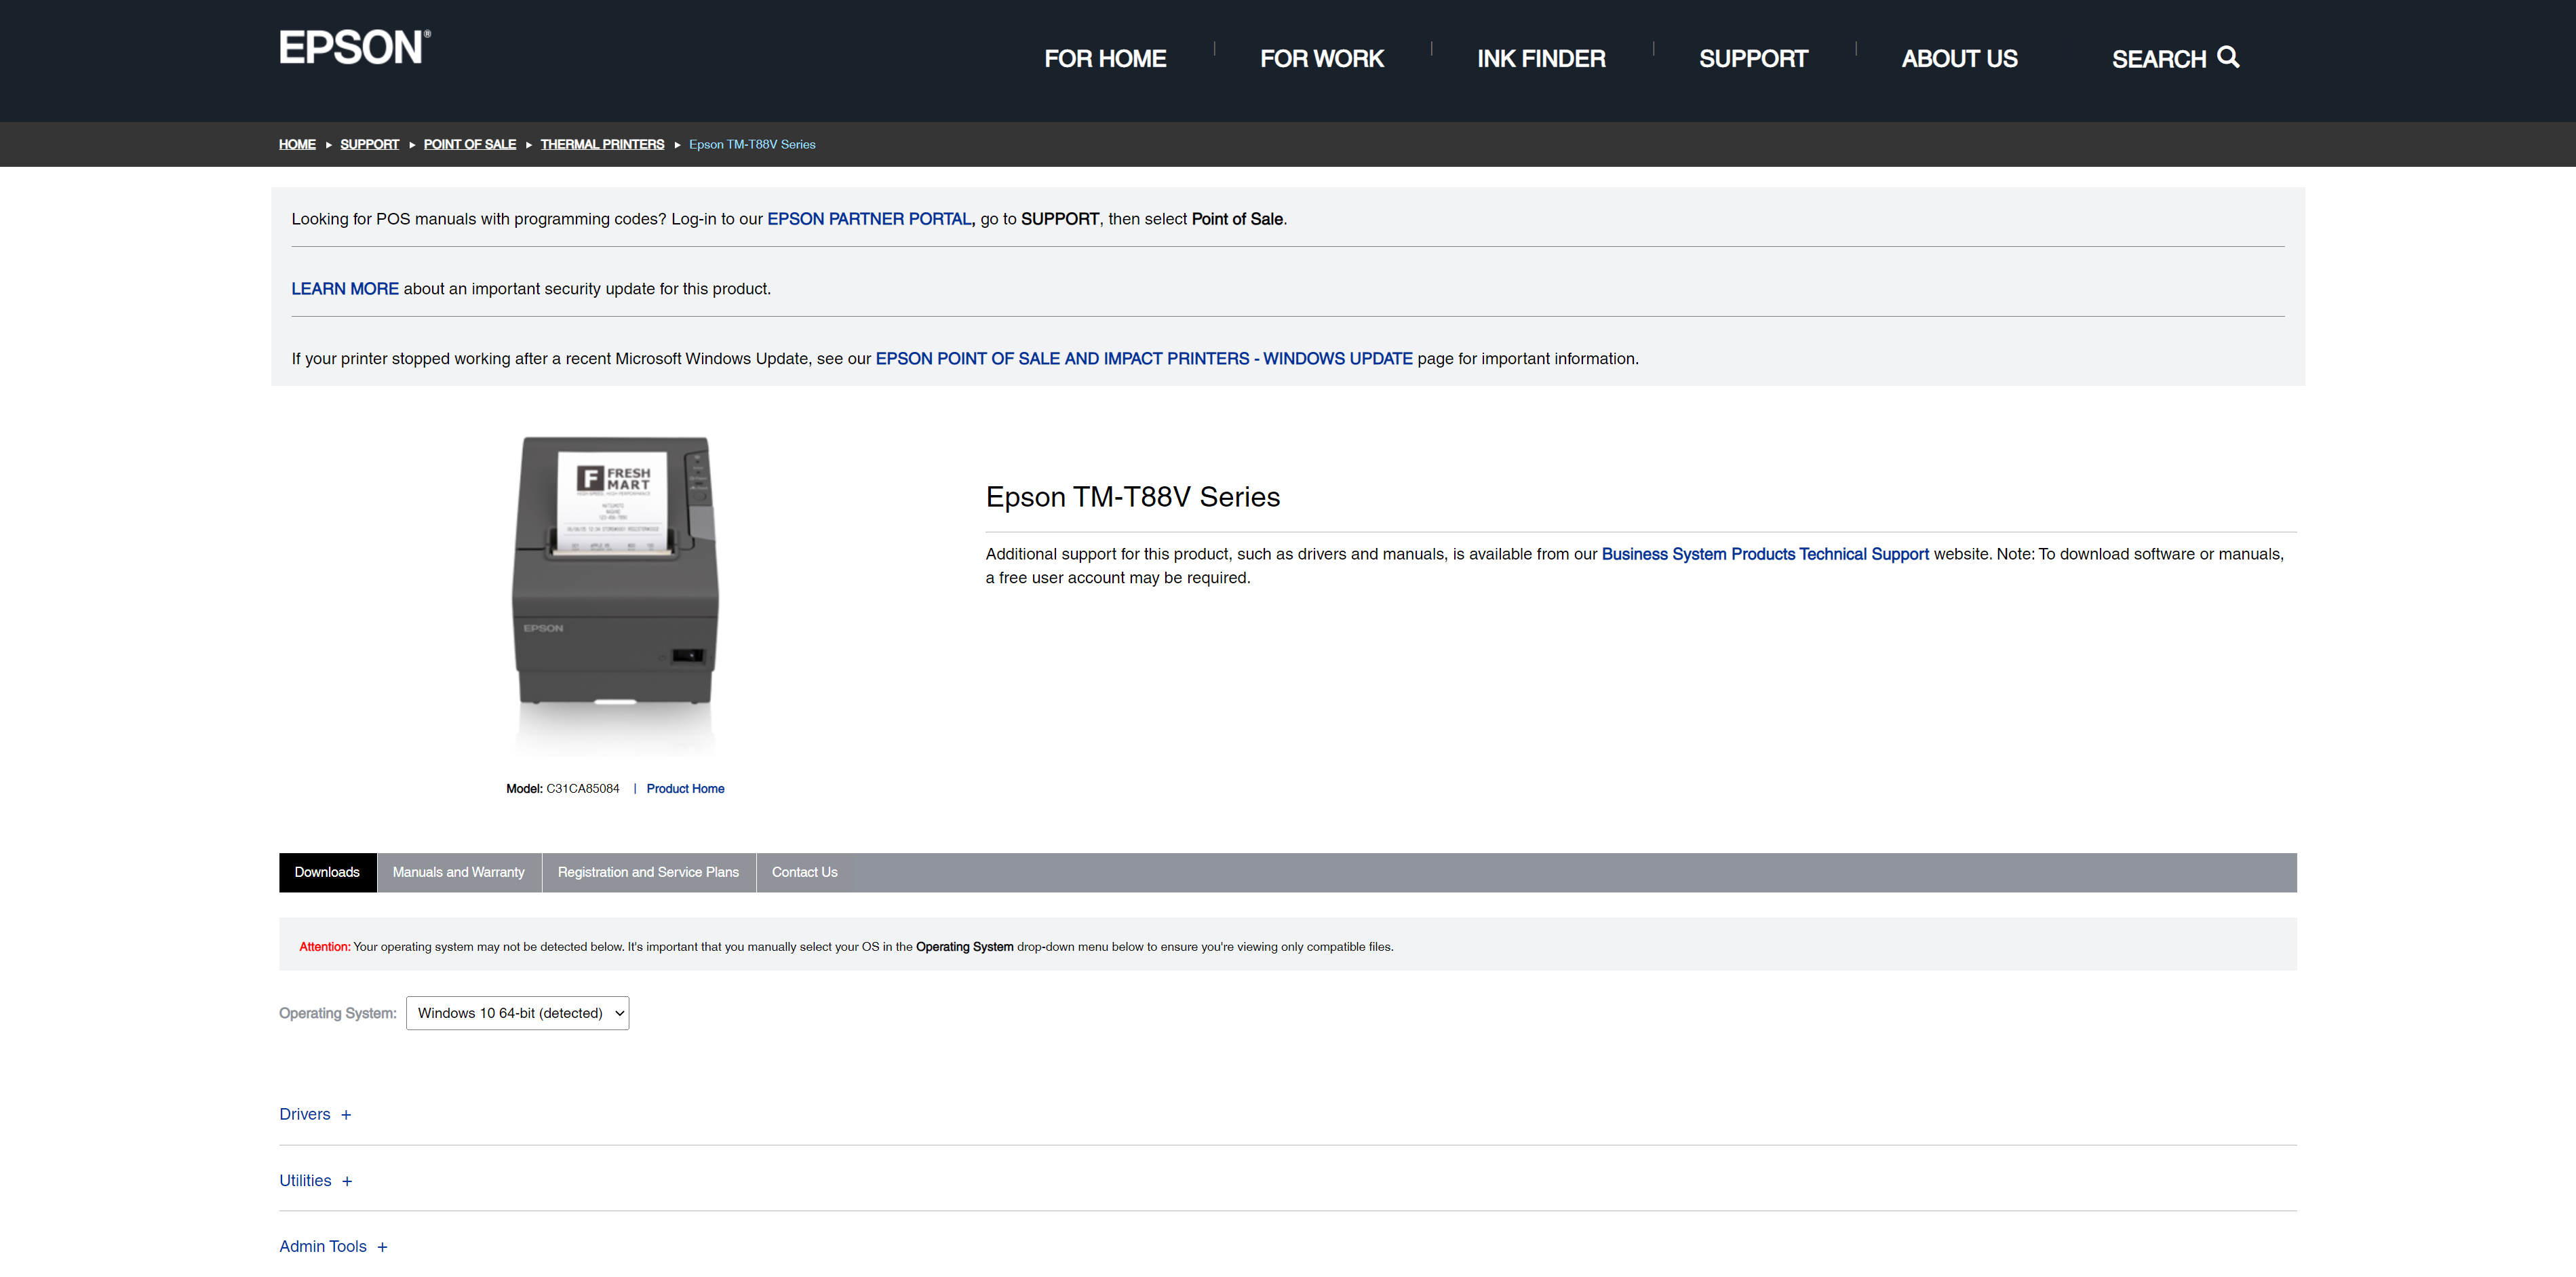The image size is (2576, 1277).
Task: Switch to Manuals and Warranty tab
Action: (458, 872)
